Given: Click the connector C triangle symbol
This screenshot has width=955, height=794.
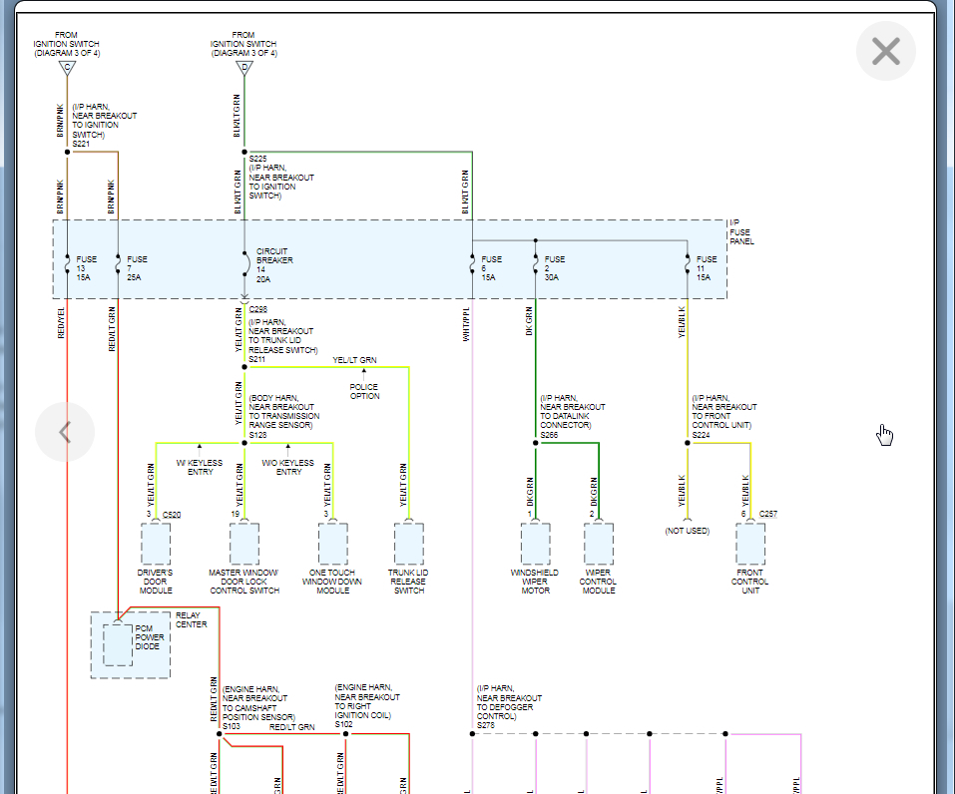Looking at the screenshot, I should point(67,68).
